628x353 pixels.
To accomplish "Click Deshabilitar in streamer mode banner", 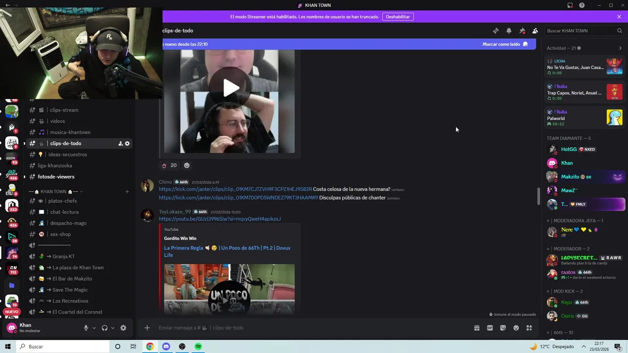I will pyautogui.click(x=398, y=17).
